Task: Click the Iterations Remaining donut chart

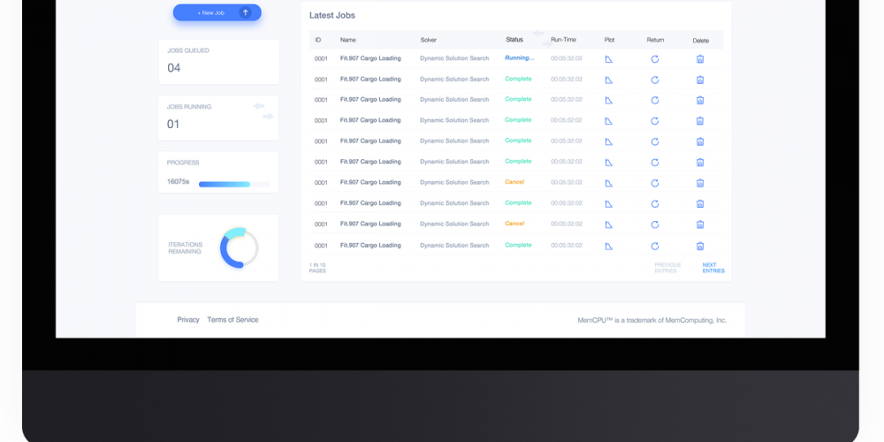Action: (x=239, y=248)
